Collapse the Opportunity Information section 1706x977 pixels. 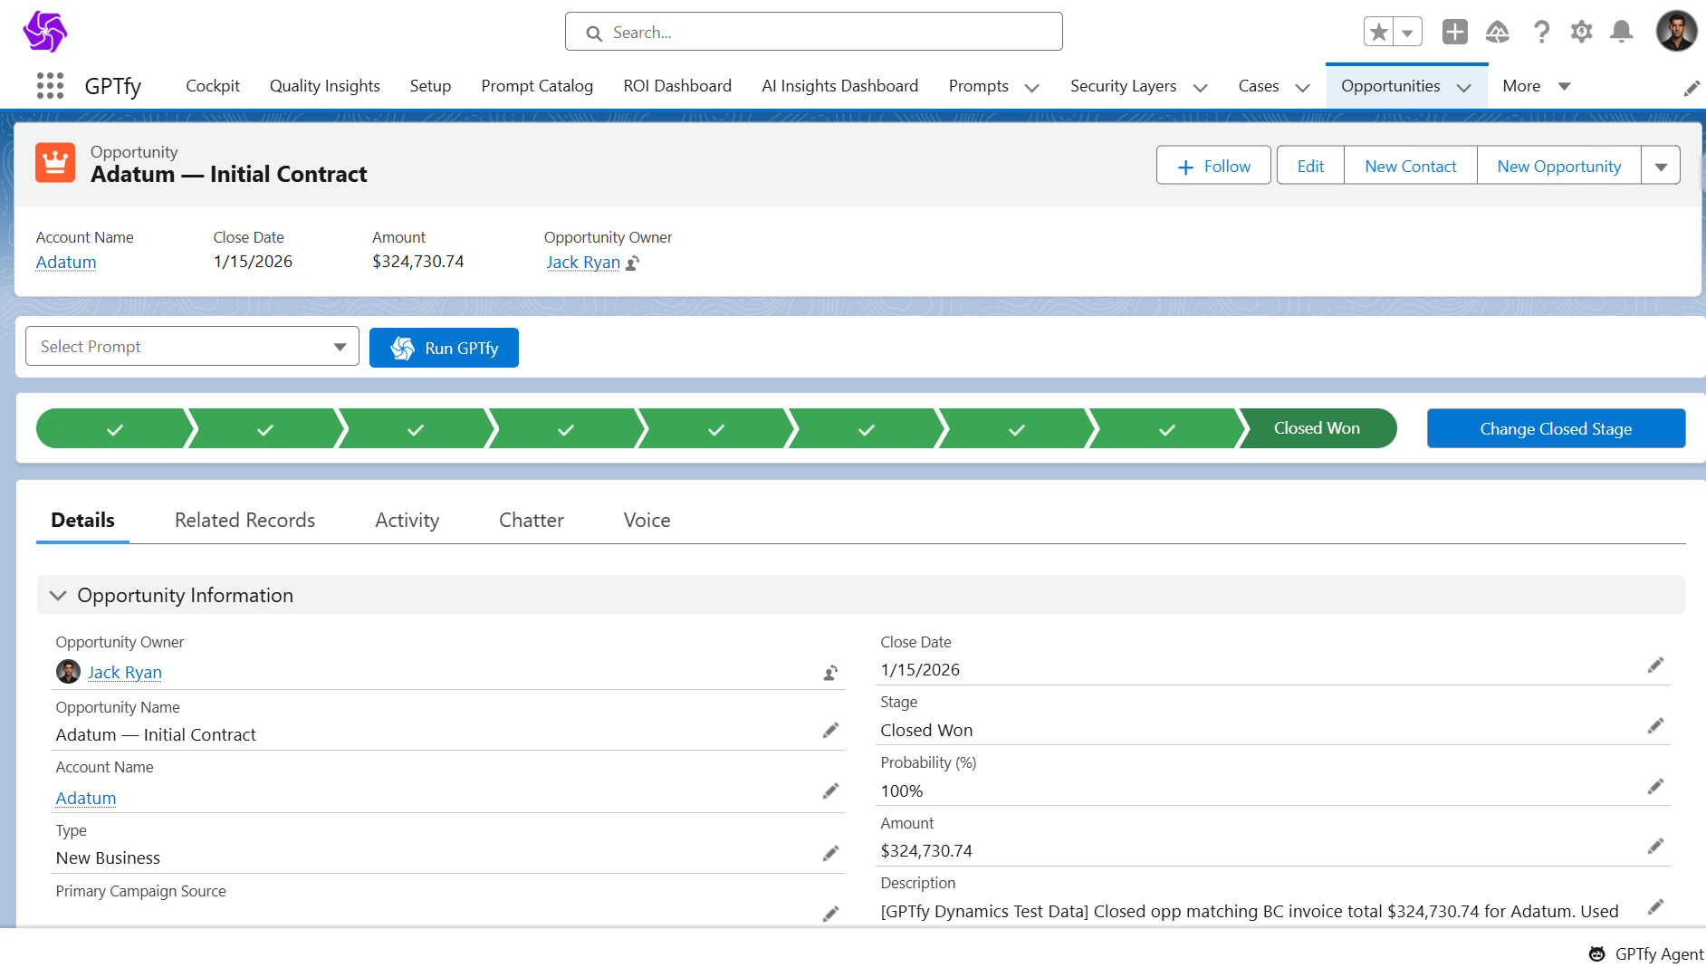(58, 595)
